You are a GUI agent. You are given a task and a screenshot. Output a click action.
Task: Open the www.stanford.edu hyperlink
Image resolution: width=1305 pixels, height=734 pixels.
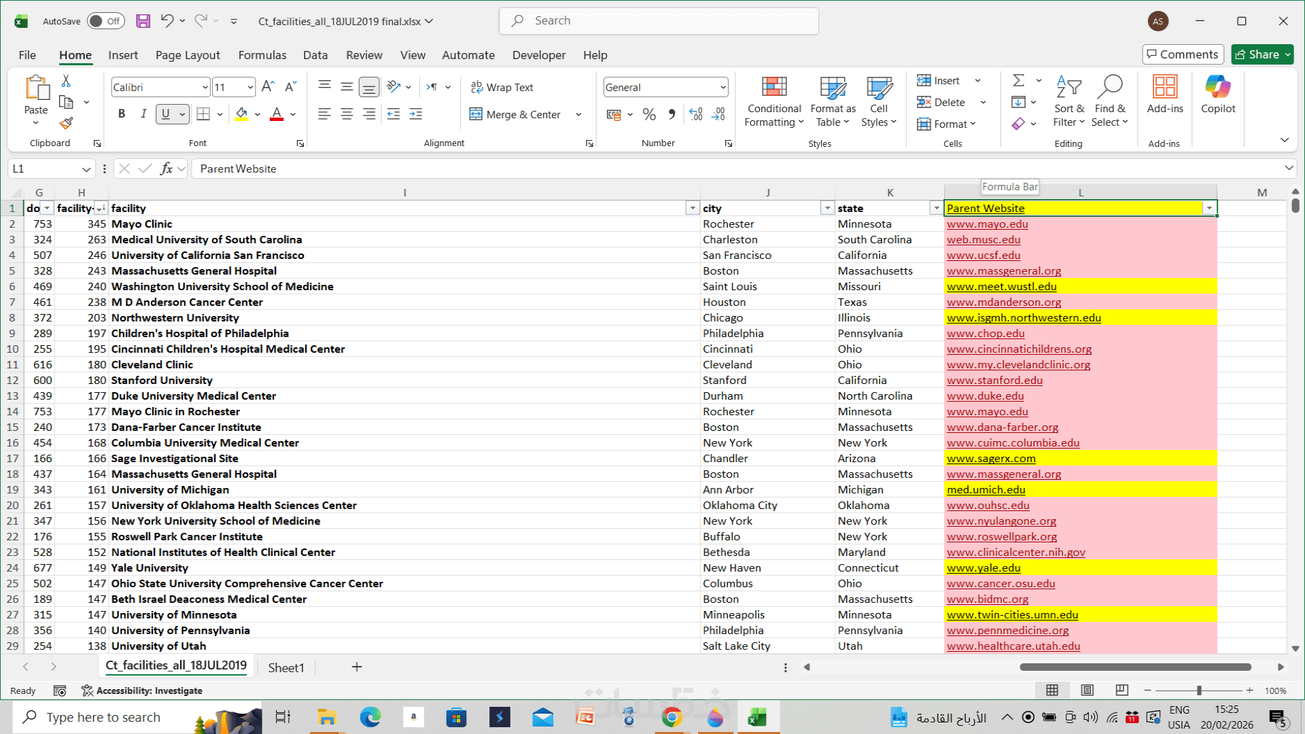click(x=994, y=381)
